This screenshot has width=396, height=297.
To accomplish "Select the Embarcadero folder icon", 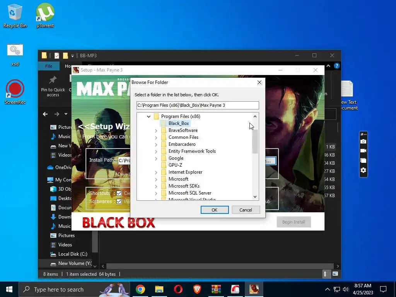I will [x=164, y=144].
